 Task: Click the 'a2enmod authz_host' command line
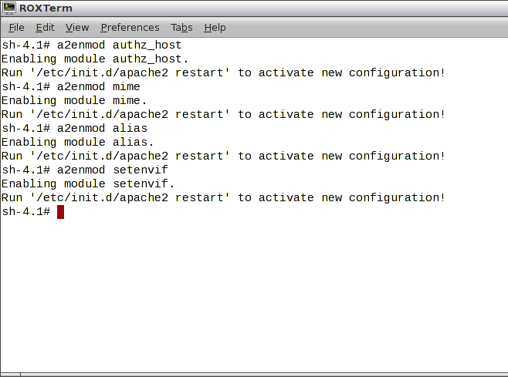(x=91, y=45)
